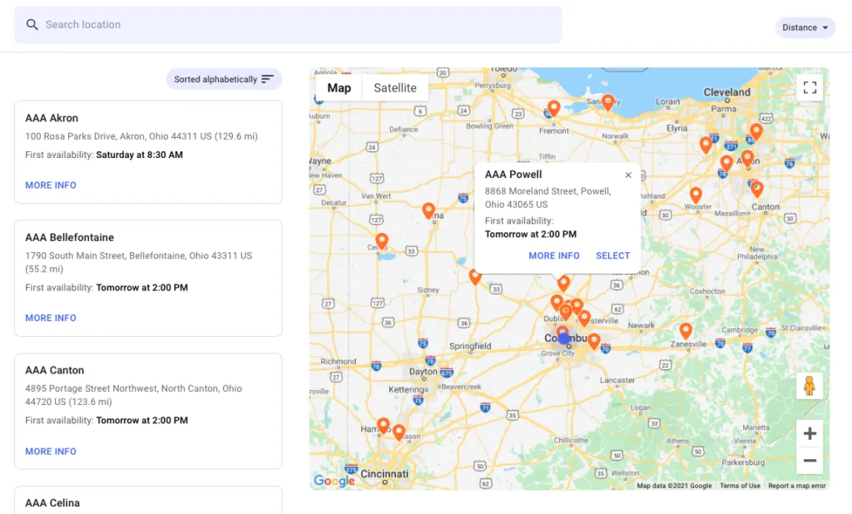Click the Google logo on map
The width and height of the screenshot is (852, 514).
coord(334,480)
